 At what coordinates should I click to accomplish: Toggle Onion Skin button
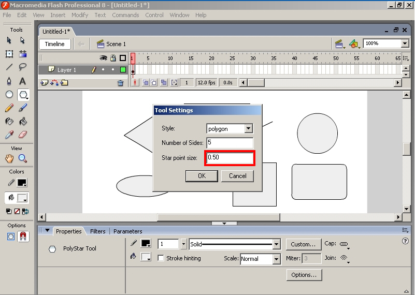[x=146, y=83]
